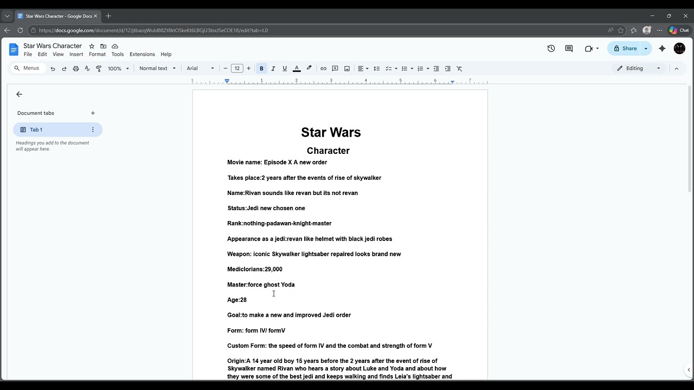Add a comment using toolbar icon

click(335, 69)
